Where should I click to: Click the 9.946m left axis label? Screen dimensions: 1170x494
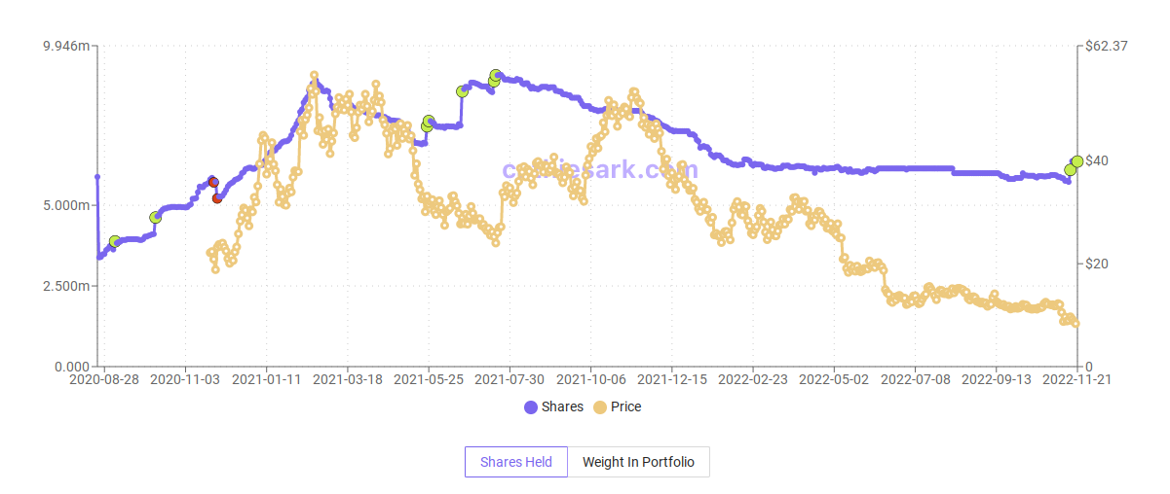pos(66,46)
